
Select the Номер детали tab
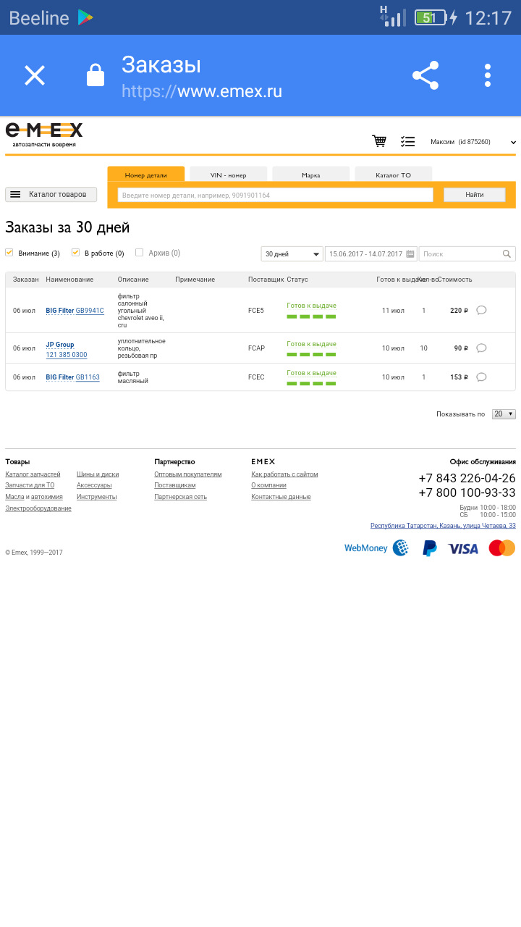coord(145,175)
